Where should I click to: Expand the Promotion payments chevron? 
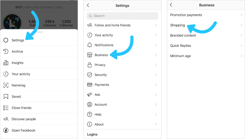pos(241,15)
